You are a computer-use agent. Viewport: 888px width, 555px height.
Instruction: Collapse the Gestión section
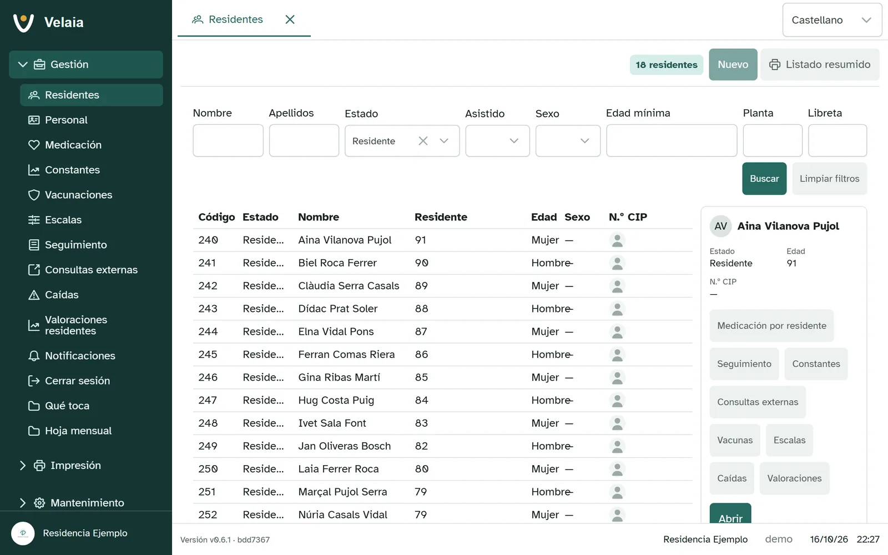point(23,64)
